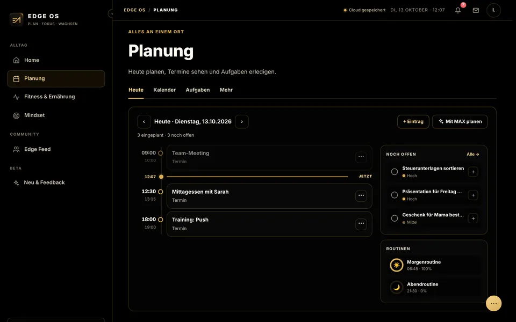This screenshot has width=516, height=322.
Task: Schedule Geschenk für Mama with plus button
Action: pyautogui.click(x=473, y=218)
